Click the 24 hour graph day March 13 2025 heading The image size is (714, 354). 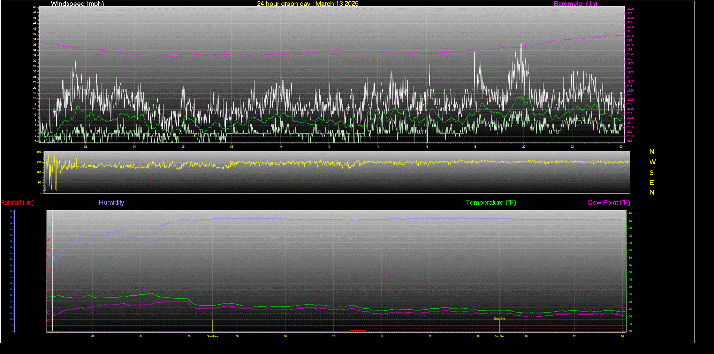click(x=307, y=4)
